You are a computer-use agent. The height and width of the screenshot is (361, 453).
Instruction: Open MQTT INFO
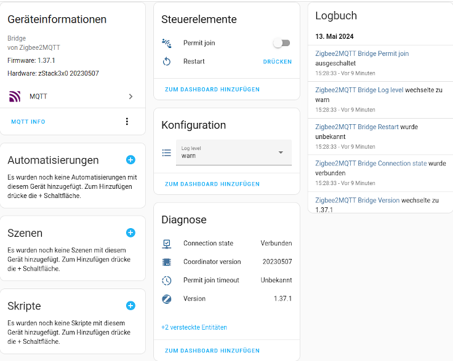coord(28,122)
